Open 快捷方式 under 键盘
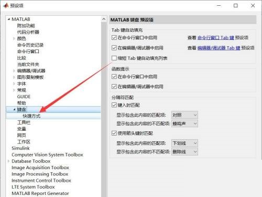The height and width of the screenshot is (197, 262). (x=31, y=116)
